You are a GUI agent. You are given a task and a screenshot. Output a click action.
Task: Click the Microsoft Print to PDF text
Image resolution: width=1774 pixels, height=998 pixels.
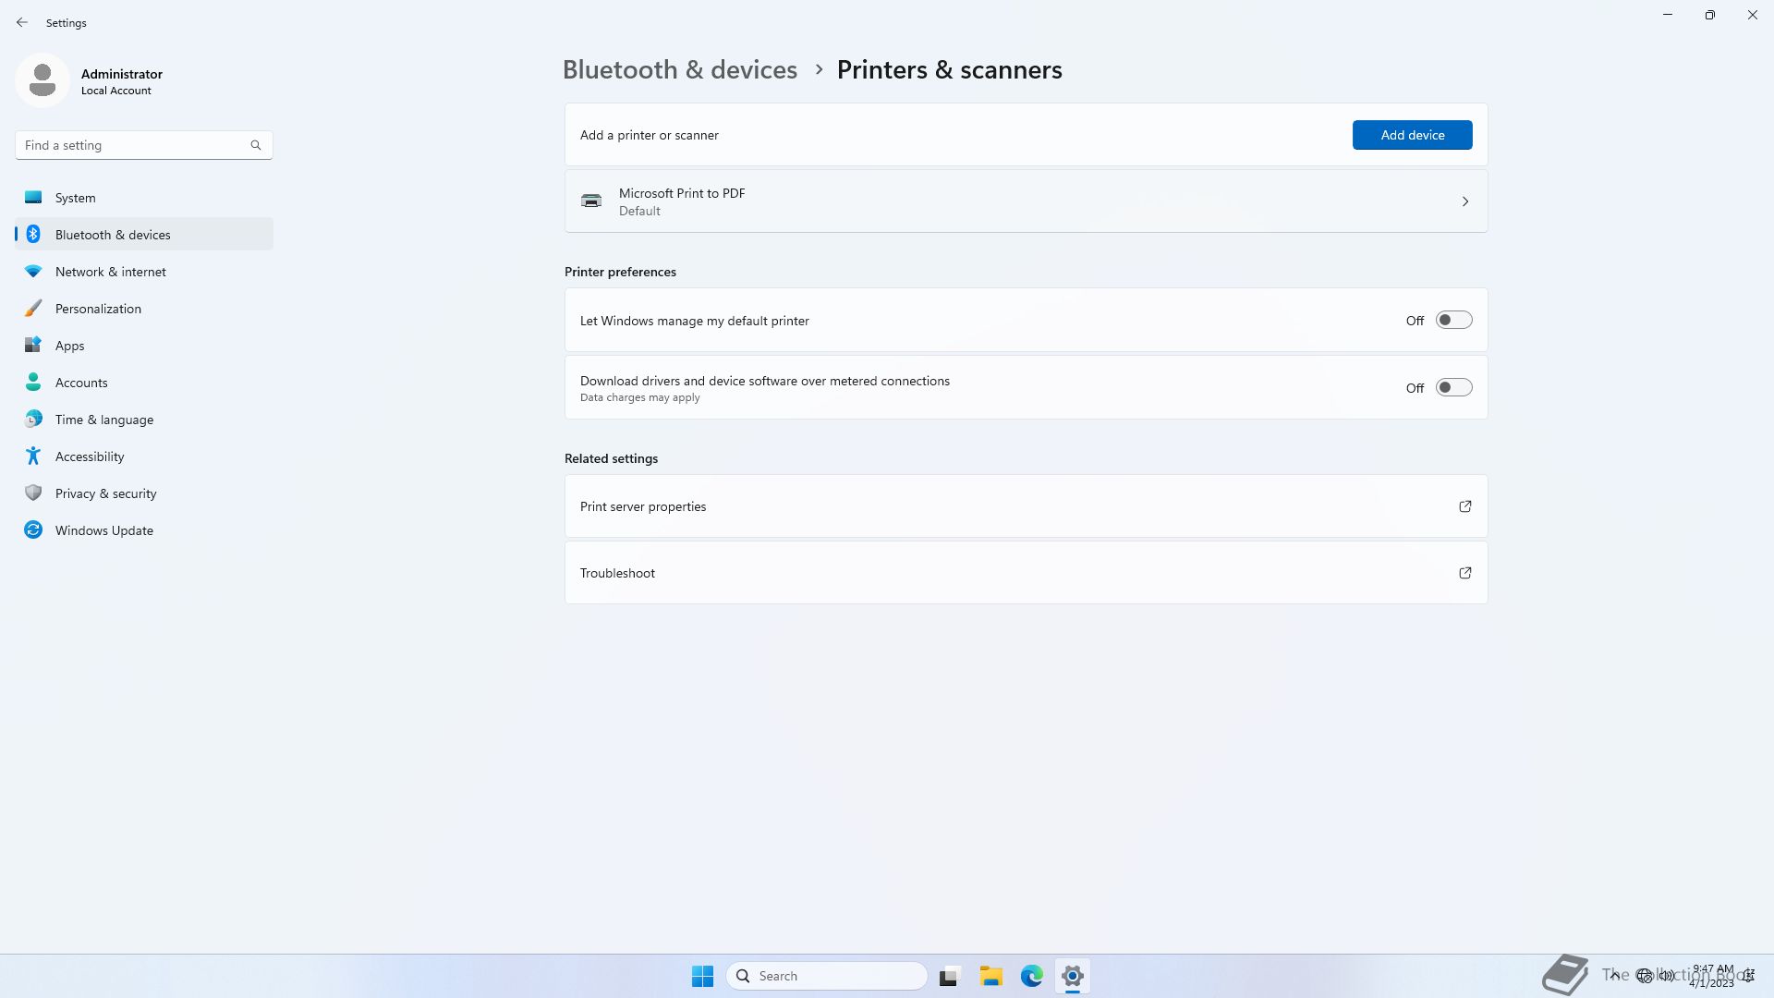[x=682, y=193]
